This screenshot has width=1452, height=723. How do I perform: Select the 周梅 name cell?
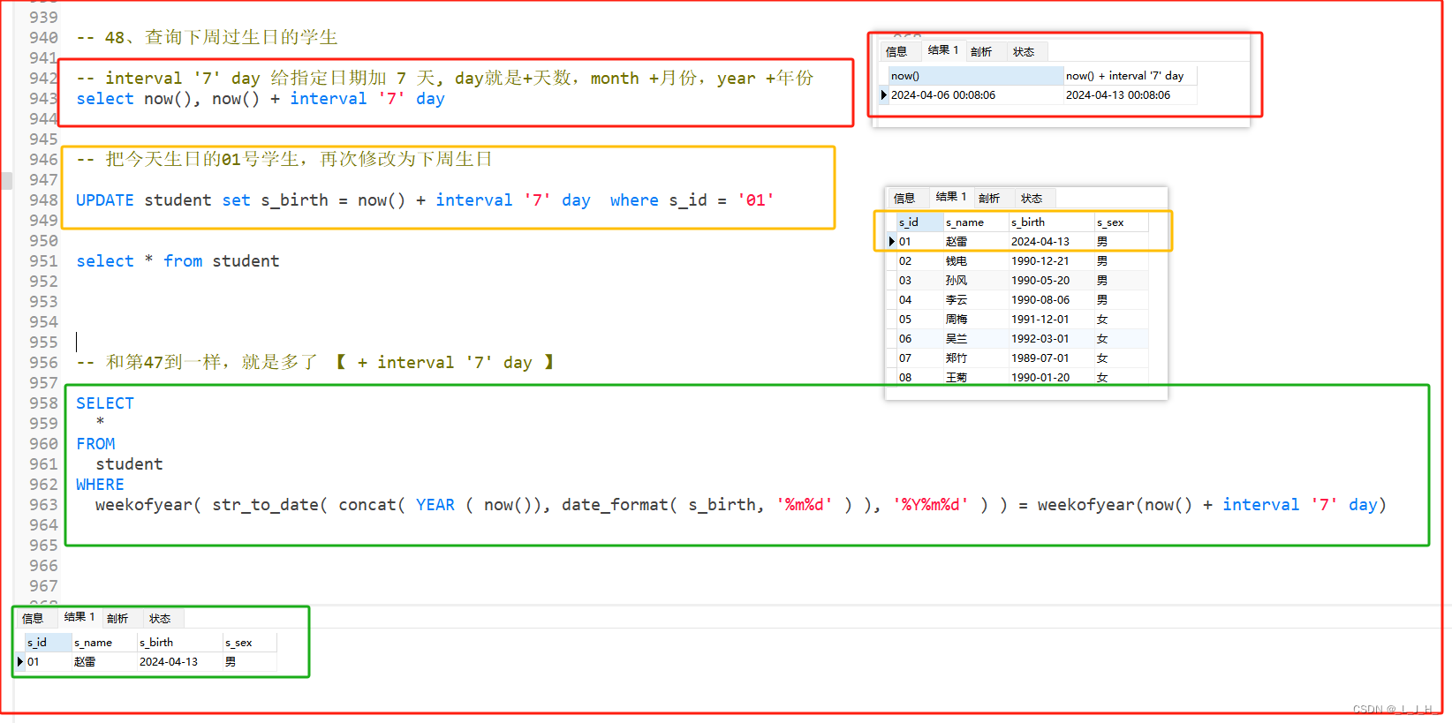976,320
